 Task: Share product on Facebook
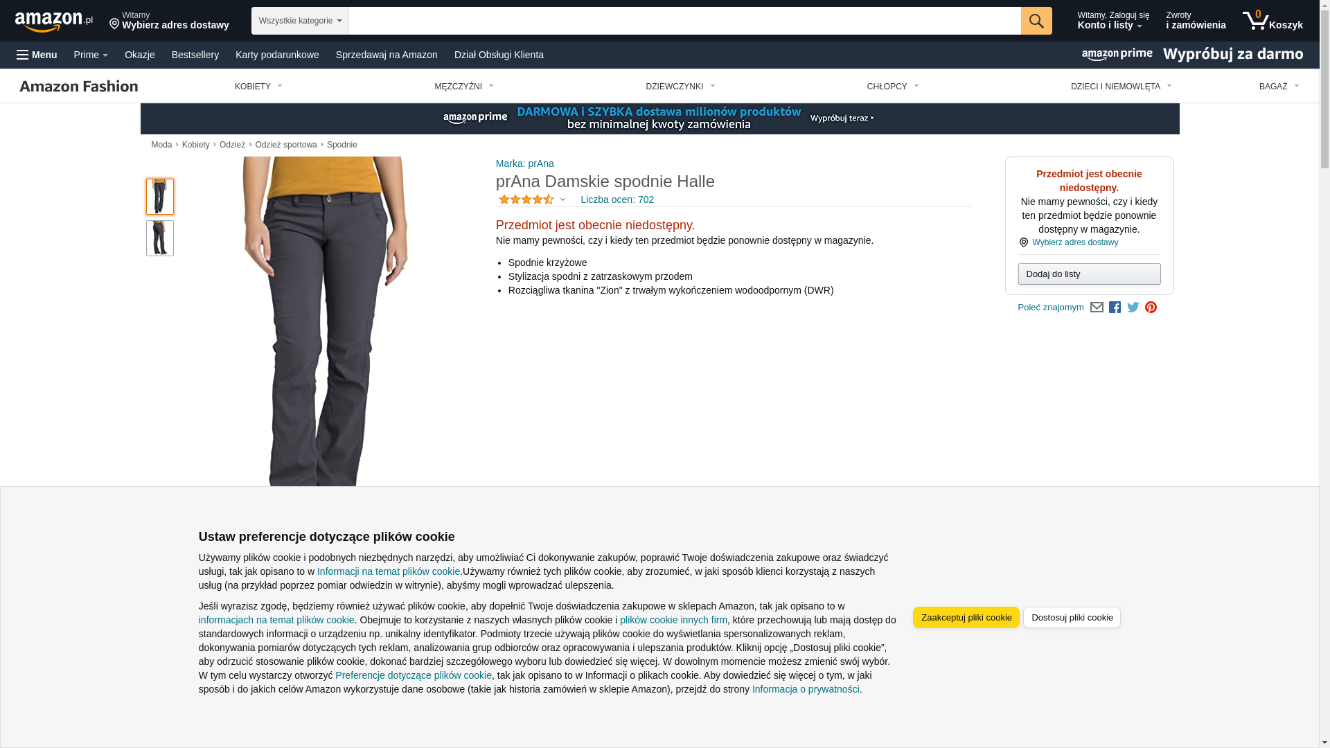pyautogui.click(x=1115, y=308)
